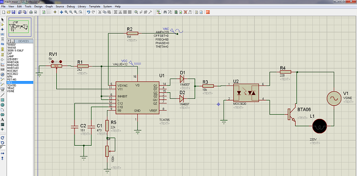This screenshot has height=176, width=357.
Task: Click the Rotate Clockwise icon
Action: click(2, 138)
